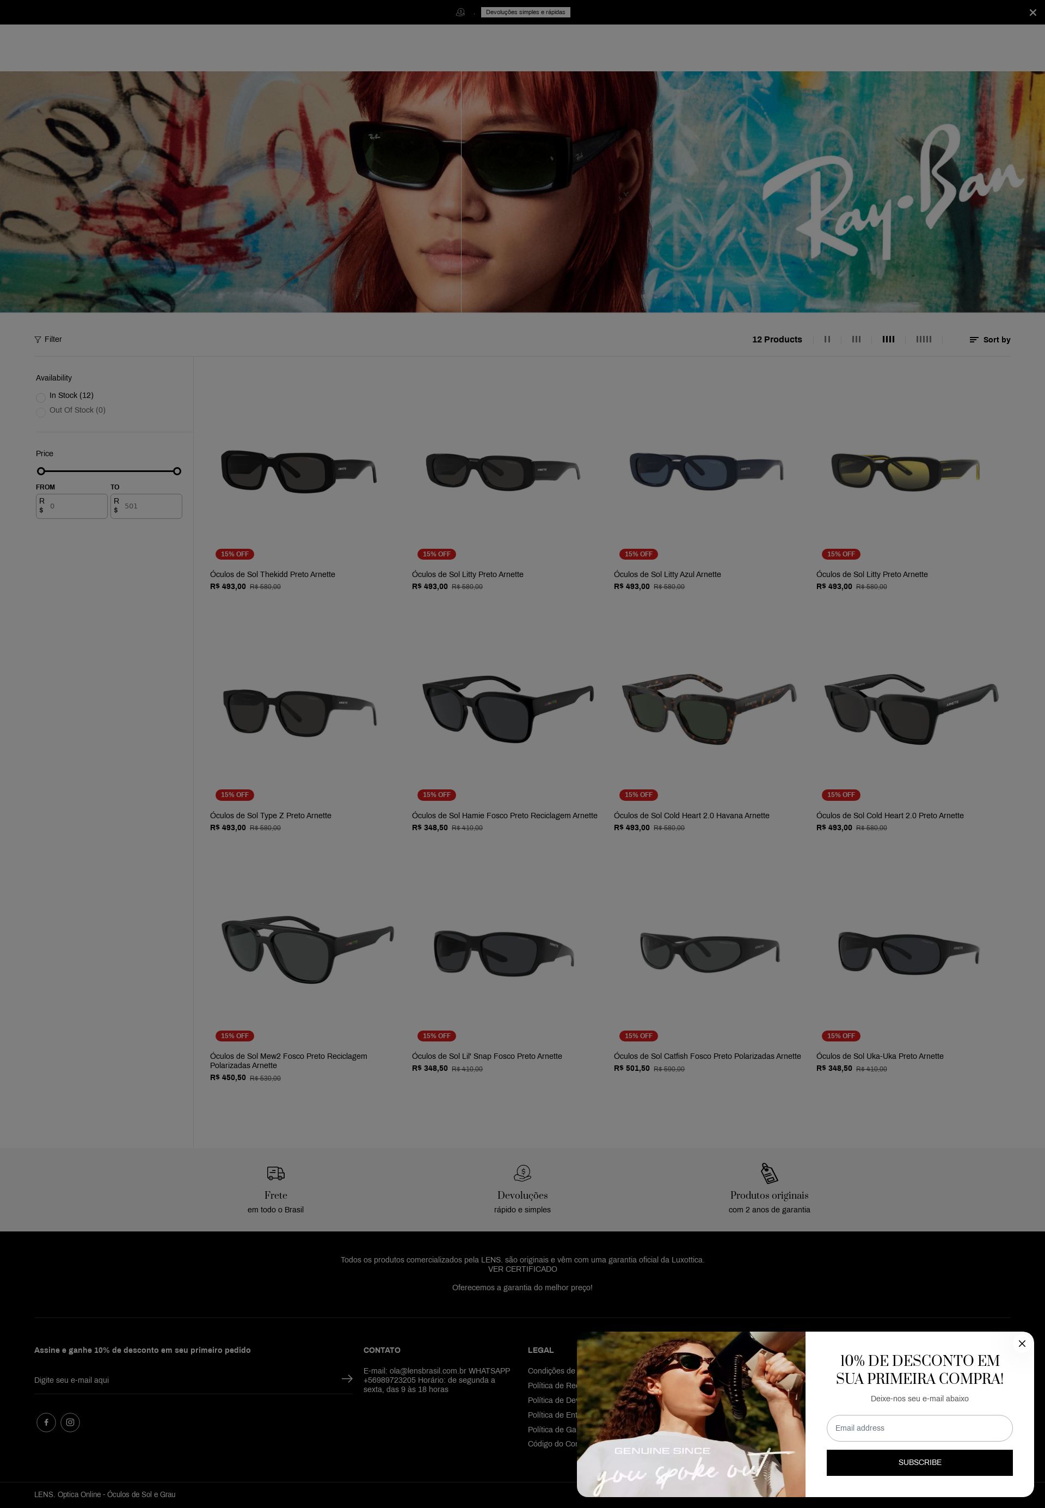Click the SUBSCRIBE button in popup

[919, 1462]
